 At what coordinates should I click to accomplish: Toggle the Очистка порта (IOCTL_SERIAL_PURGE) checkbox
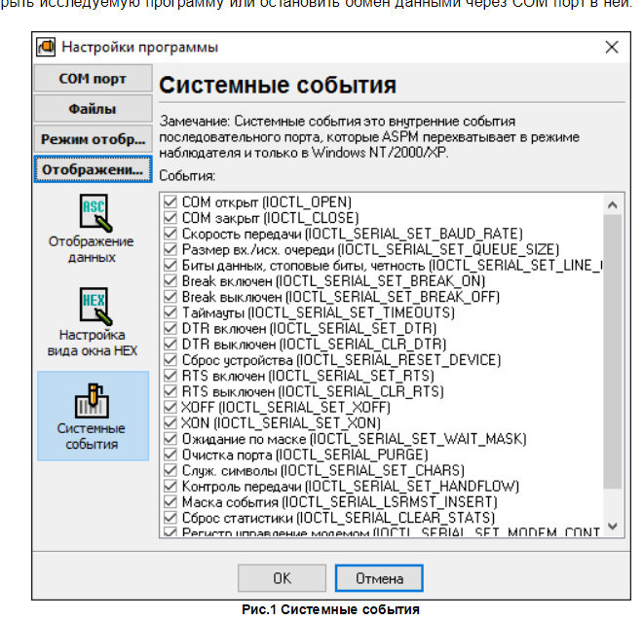[171, 455]
